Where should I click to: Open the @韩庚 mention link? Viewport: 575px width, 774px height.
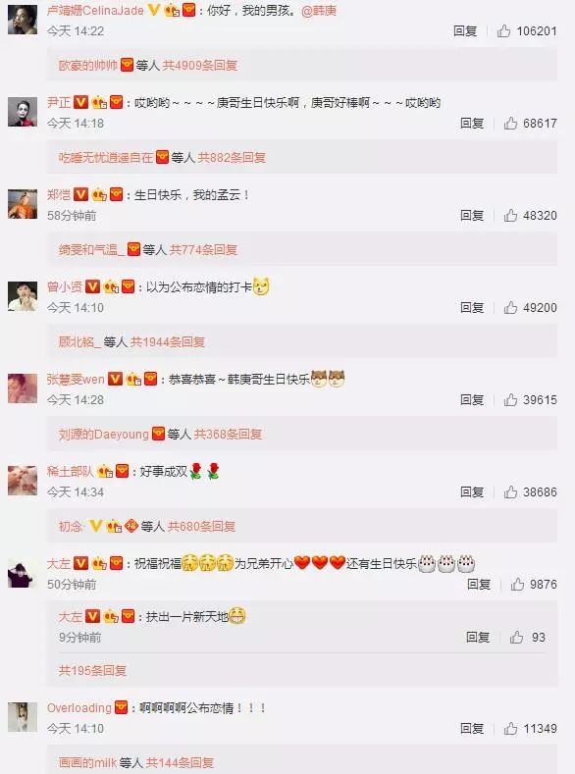pos(319,11)
